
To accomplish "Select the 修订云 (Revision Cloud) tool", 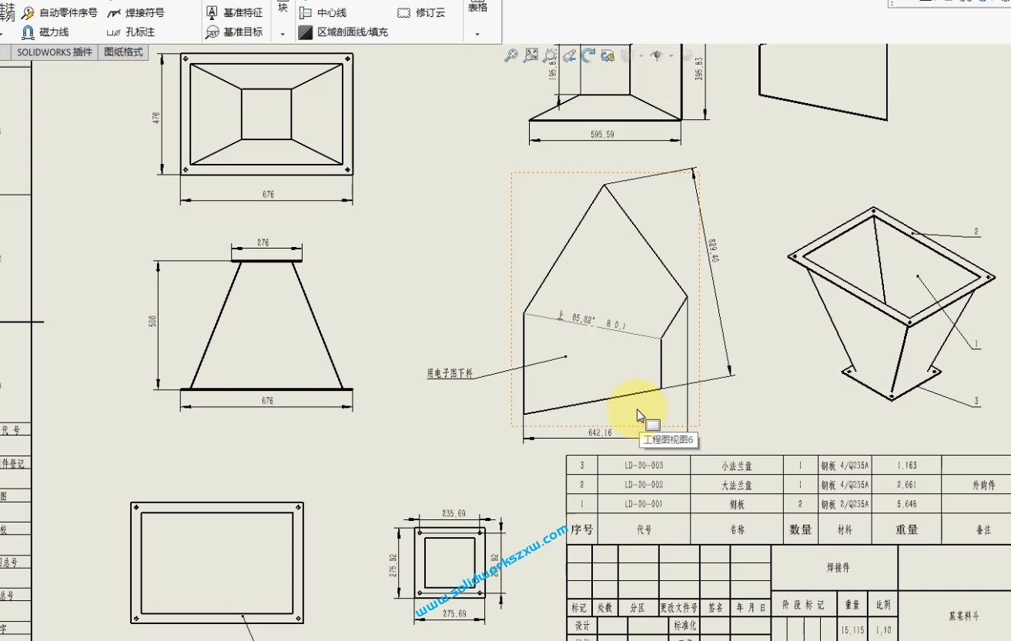I will [x=423, y=12].
